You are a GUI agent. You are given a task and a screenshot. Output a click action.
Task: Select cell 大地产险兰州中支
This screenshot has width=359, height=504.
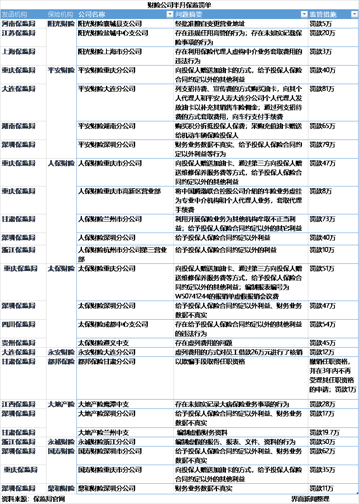pyautogui.click(x=125, y=432)
